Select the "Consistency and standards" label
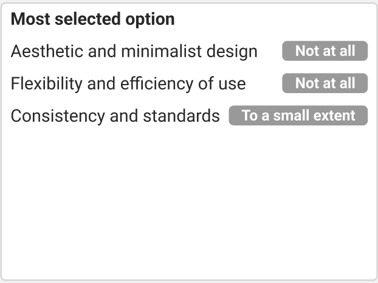Image resolution: width=378 pixels, height=283 pixels. (x=115, y=116)
